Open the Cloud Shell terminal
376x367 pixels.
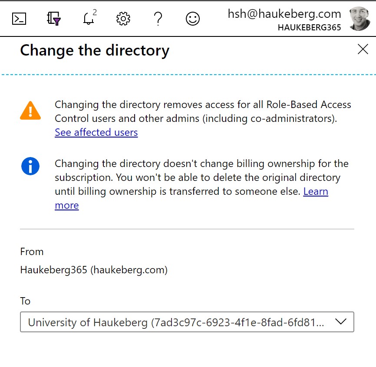coord(19,19)
